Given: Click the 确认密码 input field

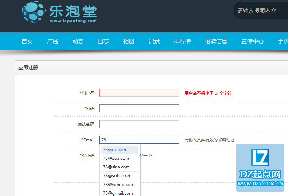Looking at the screenshot, I should [x=139, y=124].
